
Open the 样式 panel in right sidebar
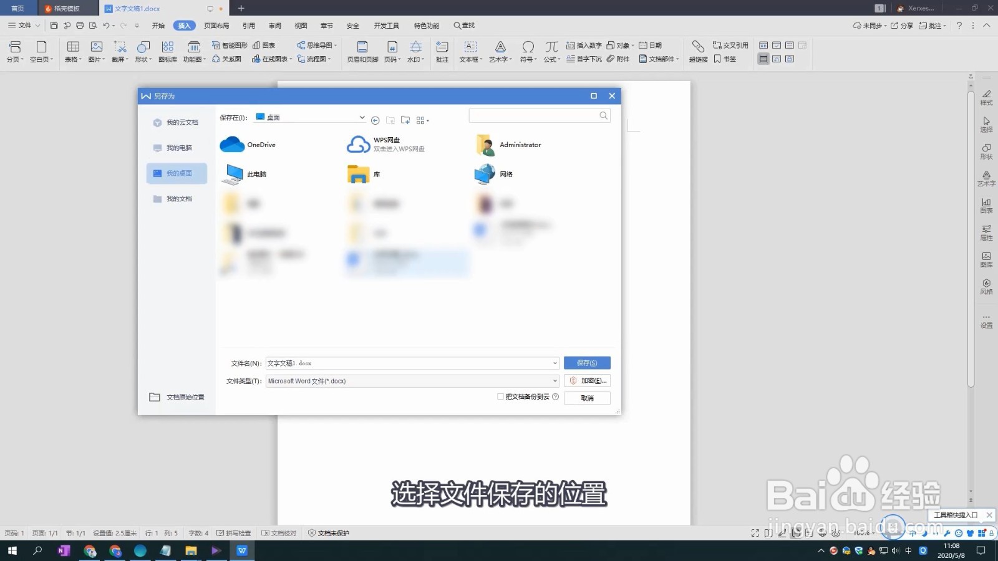tap(987, 97)
